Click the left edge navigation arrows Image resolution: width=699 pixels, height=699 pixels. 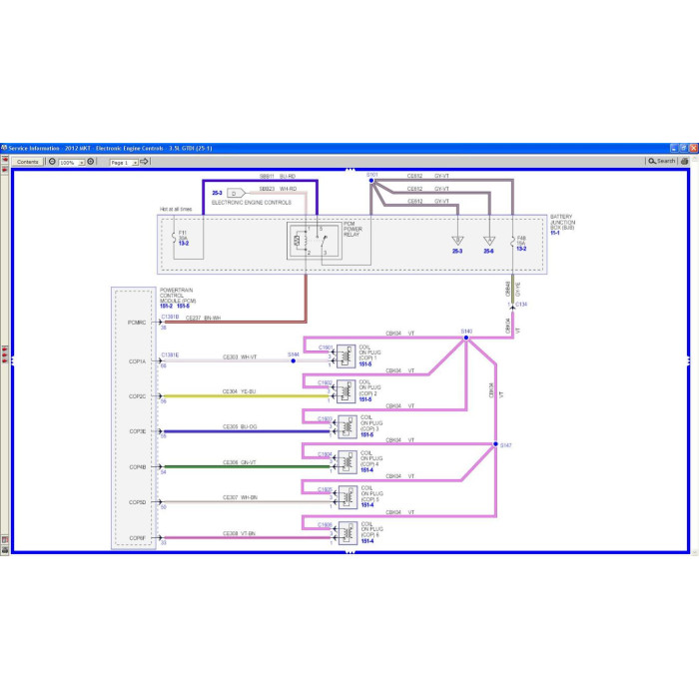(x=12, y=360)
